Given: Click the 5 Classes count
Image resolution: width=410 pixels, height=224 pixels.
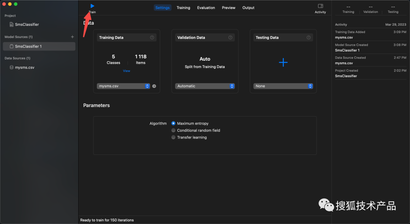Looking at the screenshot, I should [x=114, y=59].
